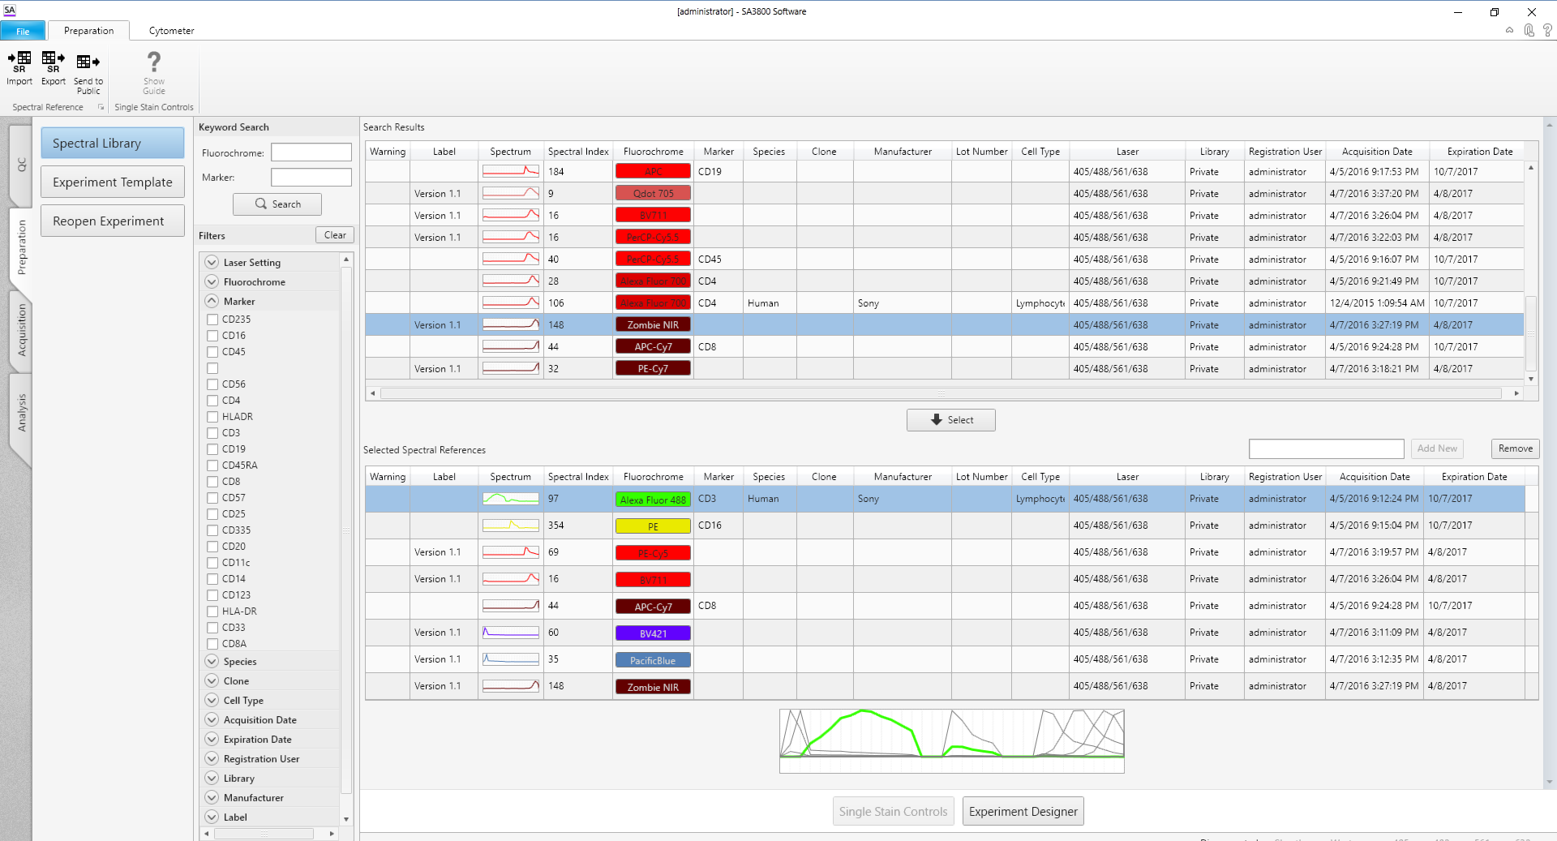
Task: Click the Fluorochrome keyword search field
Action: pos(311,152)
